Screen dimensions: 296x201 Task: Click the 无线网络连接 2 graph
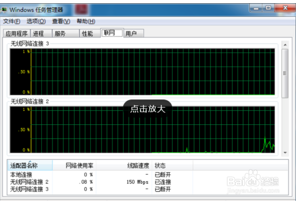point(143,130)
